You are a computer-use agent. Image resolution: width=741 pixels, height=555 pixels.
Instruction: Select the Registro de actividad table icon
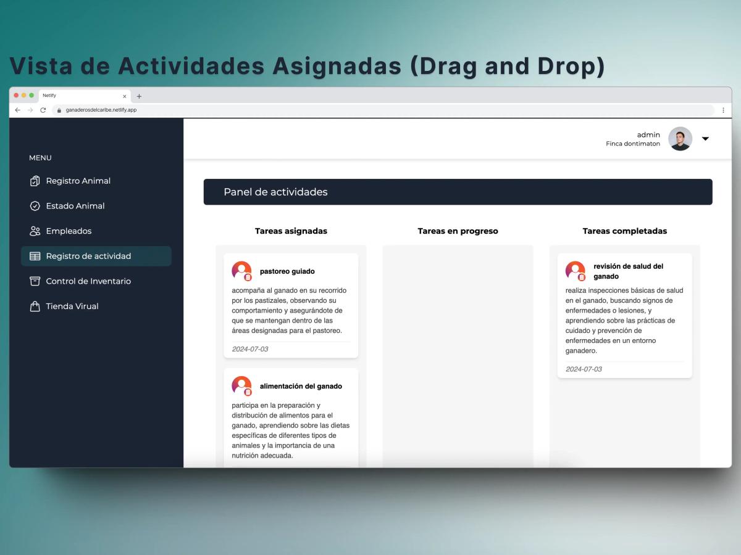point(36,256)
